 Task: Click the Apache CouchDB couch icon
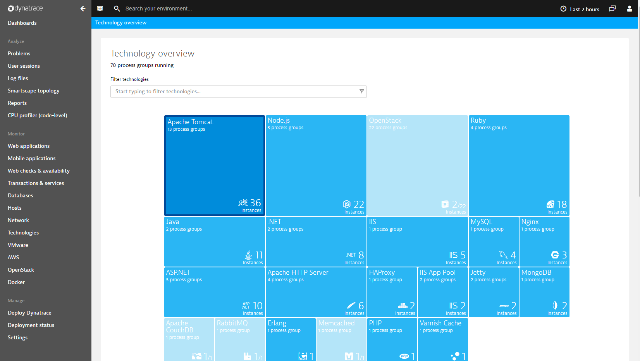click(x=197, y=356)
